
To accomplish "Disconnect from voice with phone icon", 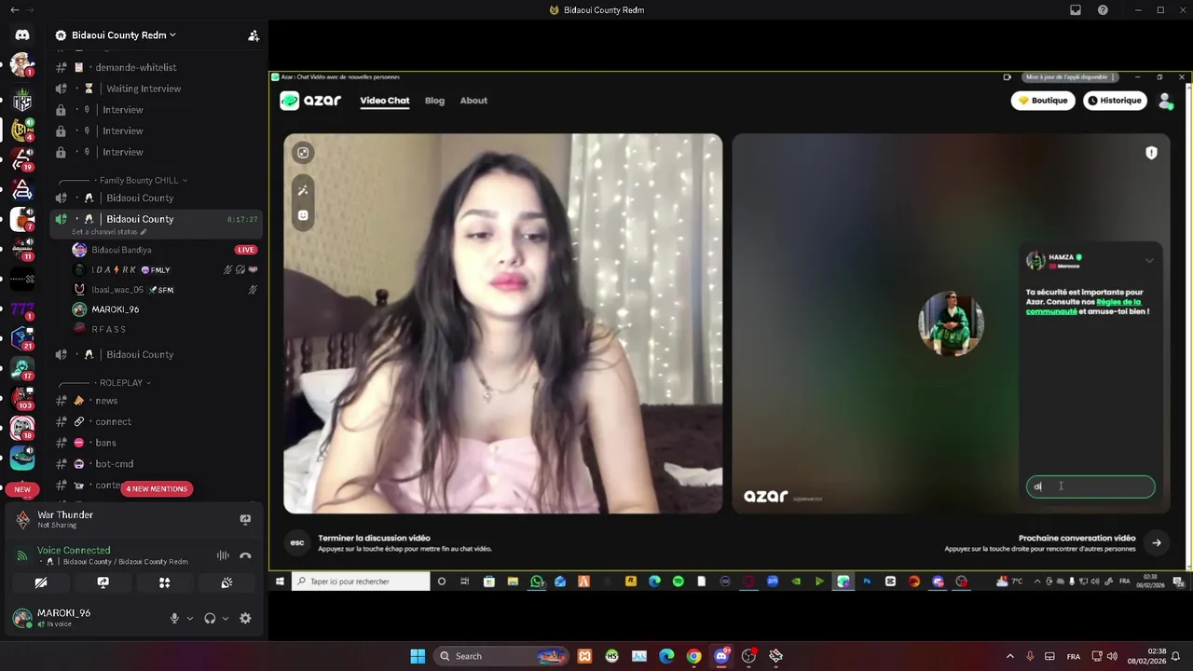I will click(x=245, y=555).
